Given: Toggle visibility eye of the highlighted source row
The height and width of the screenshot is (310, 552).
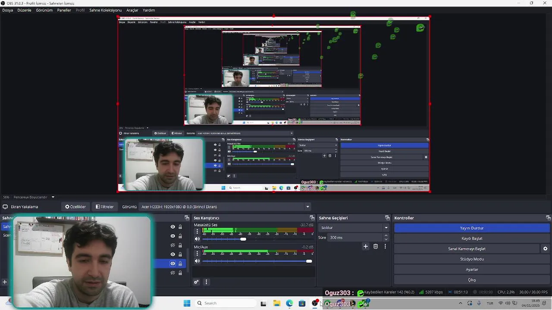Looking at the screenshot, I should [173, 263].
